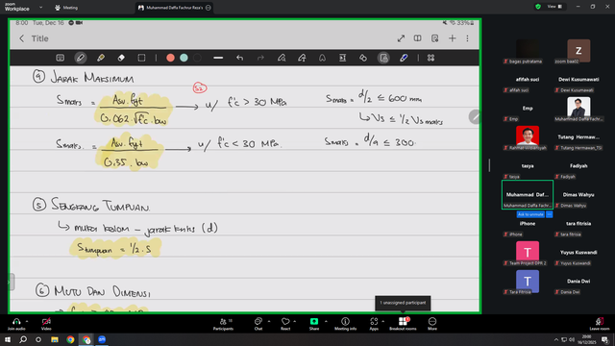Open File Explorer from taskbar
Screen dimensions: 615x346
[x=55, y=339]
